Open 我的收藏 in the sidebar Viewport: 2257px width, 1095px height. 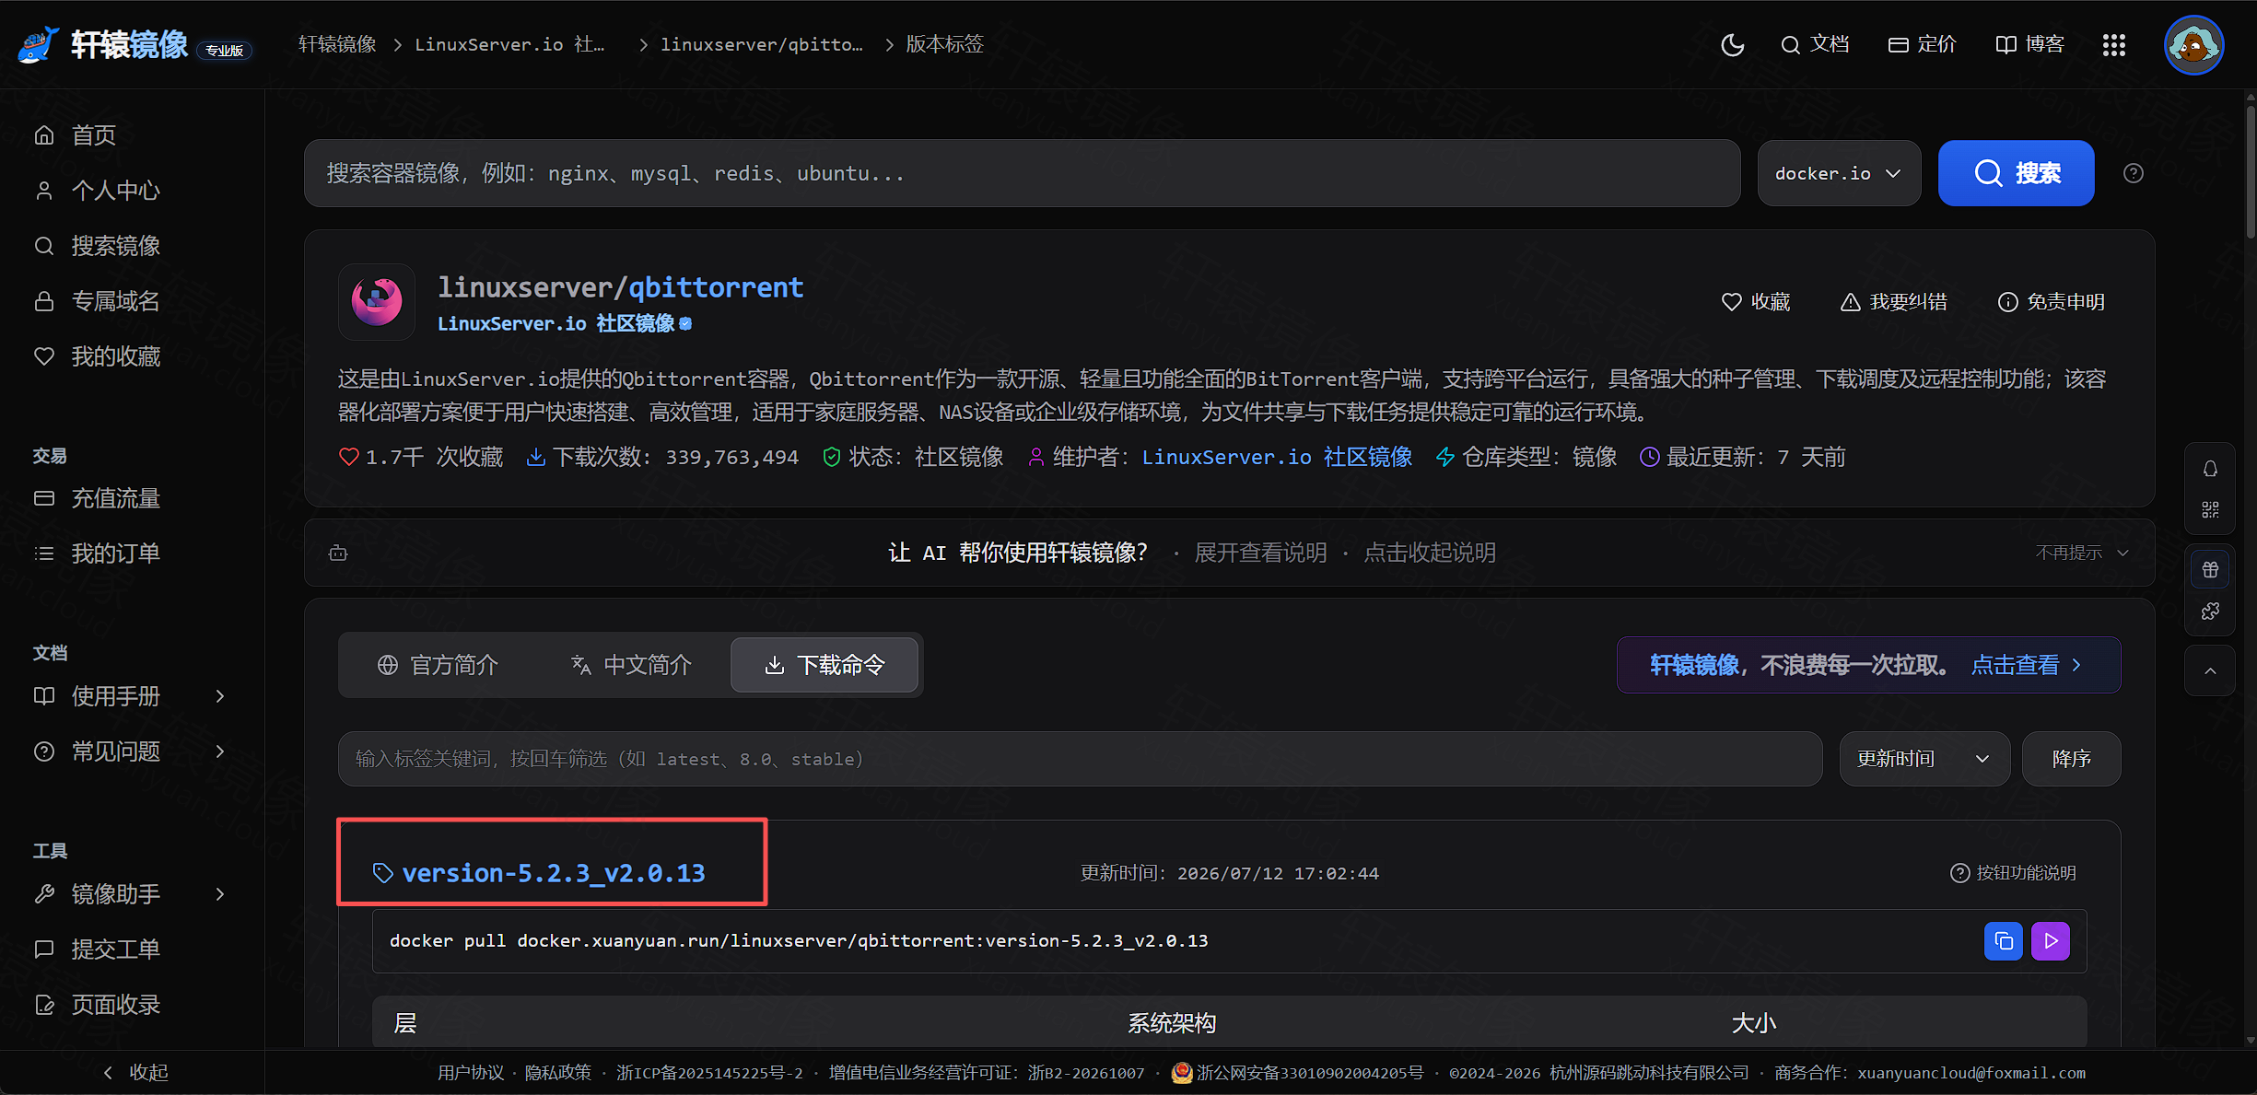pyautogui.click(x=97, y=356)
